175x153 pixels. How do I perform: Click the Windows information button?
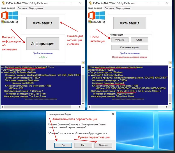[120, 40]
